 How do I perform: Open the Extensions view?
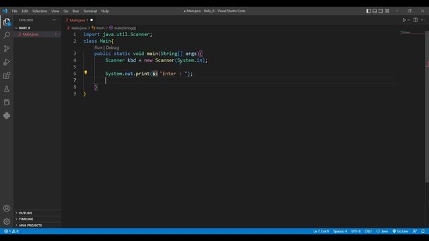[7, 76]
